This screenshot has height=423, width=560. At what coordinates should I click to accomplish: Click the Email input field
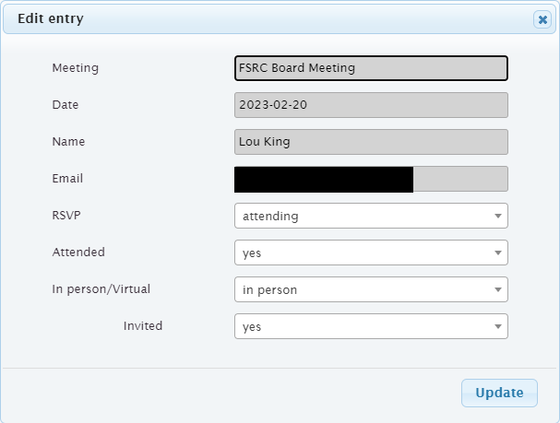371,179
